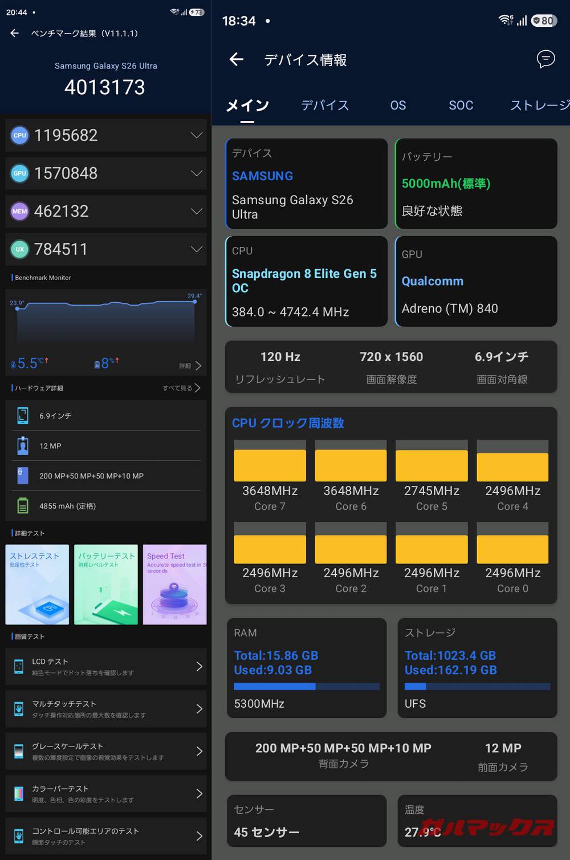Tap the RAM usage progress bar
This screenshot has height=860, width=570.
pyautogui.click(x=306, y=687)
